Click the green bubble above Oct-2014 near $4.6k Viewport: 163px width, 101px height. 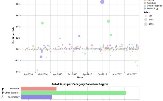pos(42,23)
